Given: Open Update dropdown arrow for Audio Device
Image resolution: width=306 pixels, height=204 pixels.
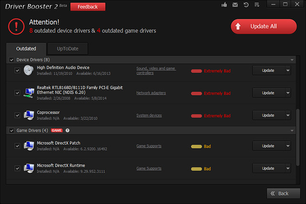Looking at the screenshot, I should tap(288, 70).
